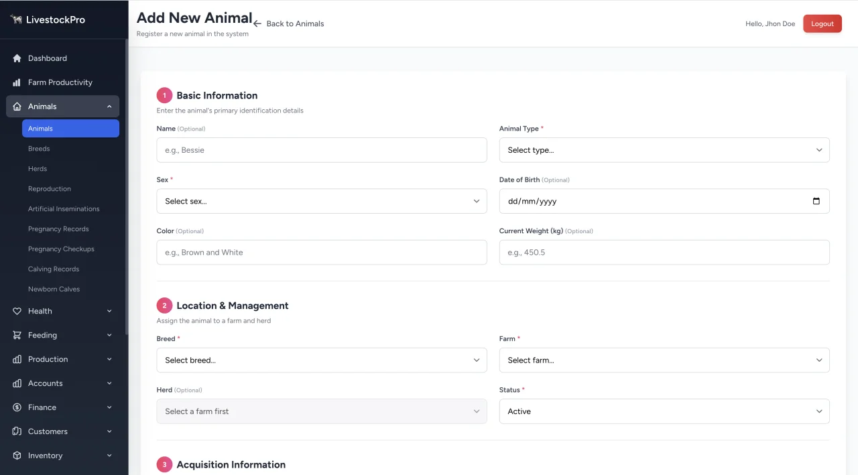This screenshot has height=475, width=858.
Task: Go to Breeds submenu item
Action: coord(70,149)
